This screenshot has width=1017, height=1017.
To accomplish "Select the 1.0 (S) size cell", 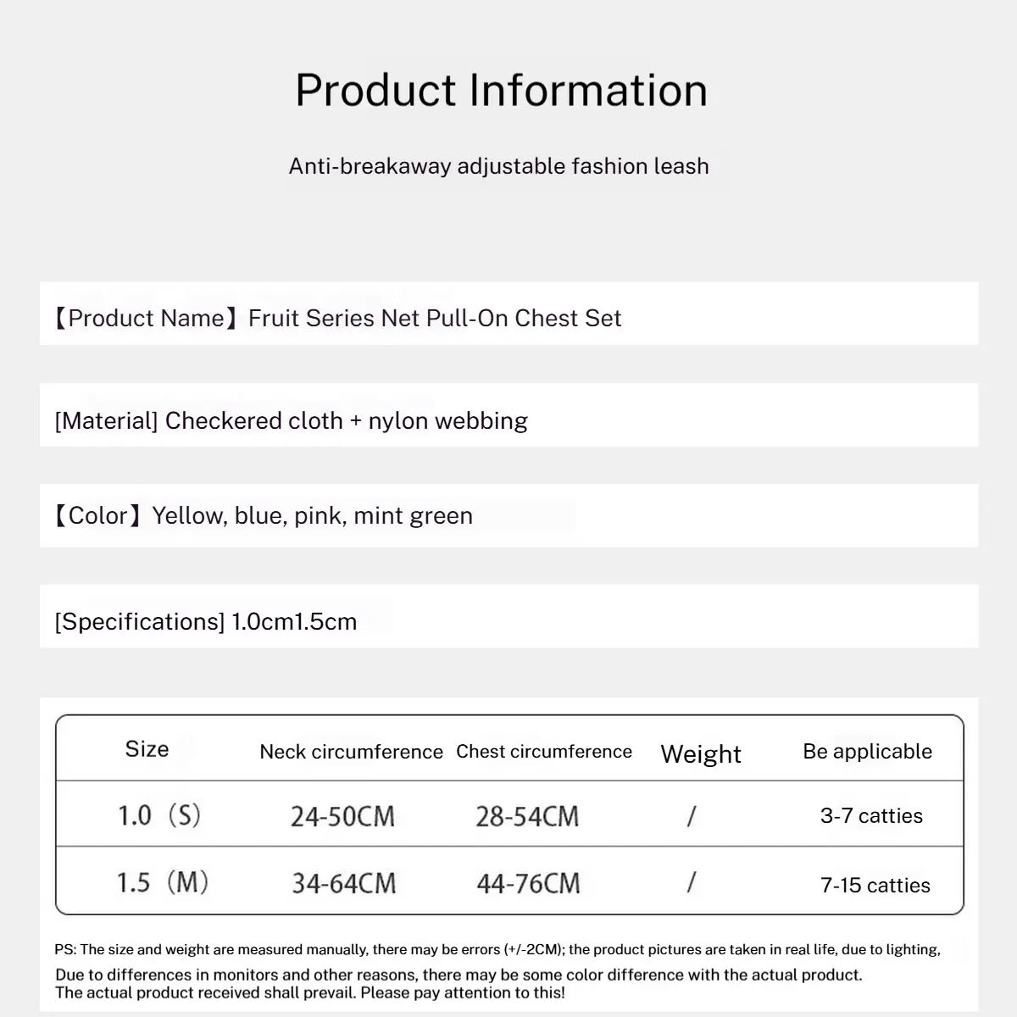I will pyautogui.click(x=158, y=815).
